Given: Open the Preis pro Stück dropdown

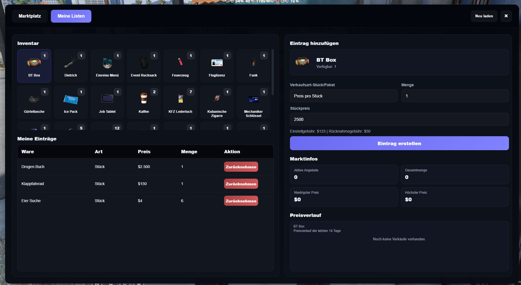Looking at the screenshot, I should [344, 96].
